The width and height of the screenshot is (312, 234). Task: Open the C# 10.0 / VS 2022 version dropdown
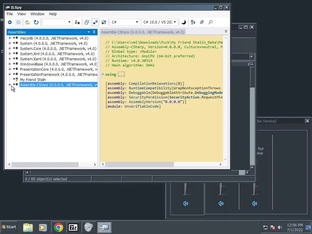[x=159, y=22]
